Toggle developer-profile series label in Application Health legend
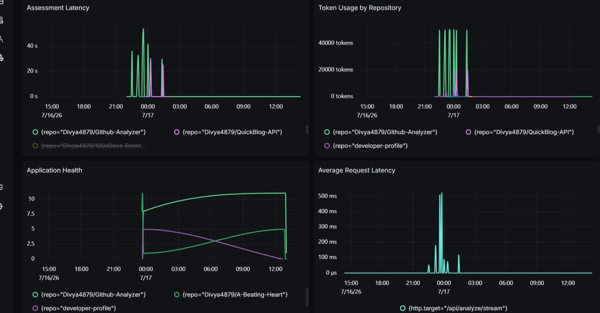The image size is (600, 313). (78, 309)
